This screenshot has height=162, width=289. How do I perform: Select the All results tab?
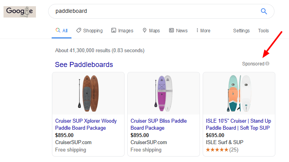click(x=62, y=31)
